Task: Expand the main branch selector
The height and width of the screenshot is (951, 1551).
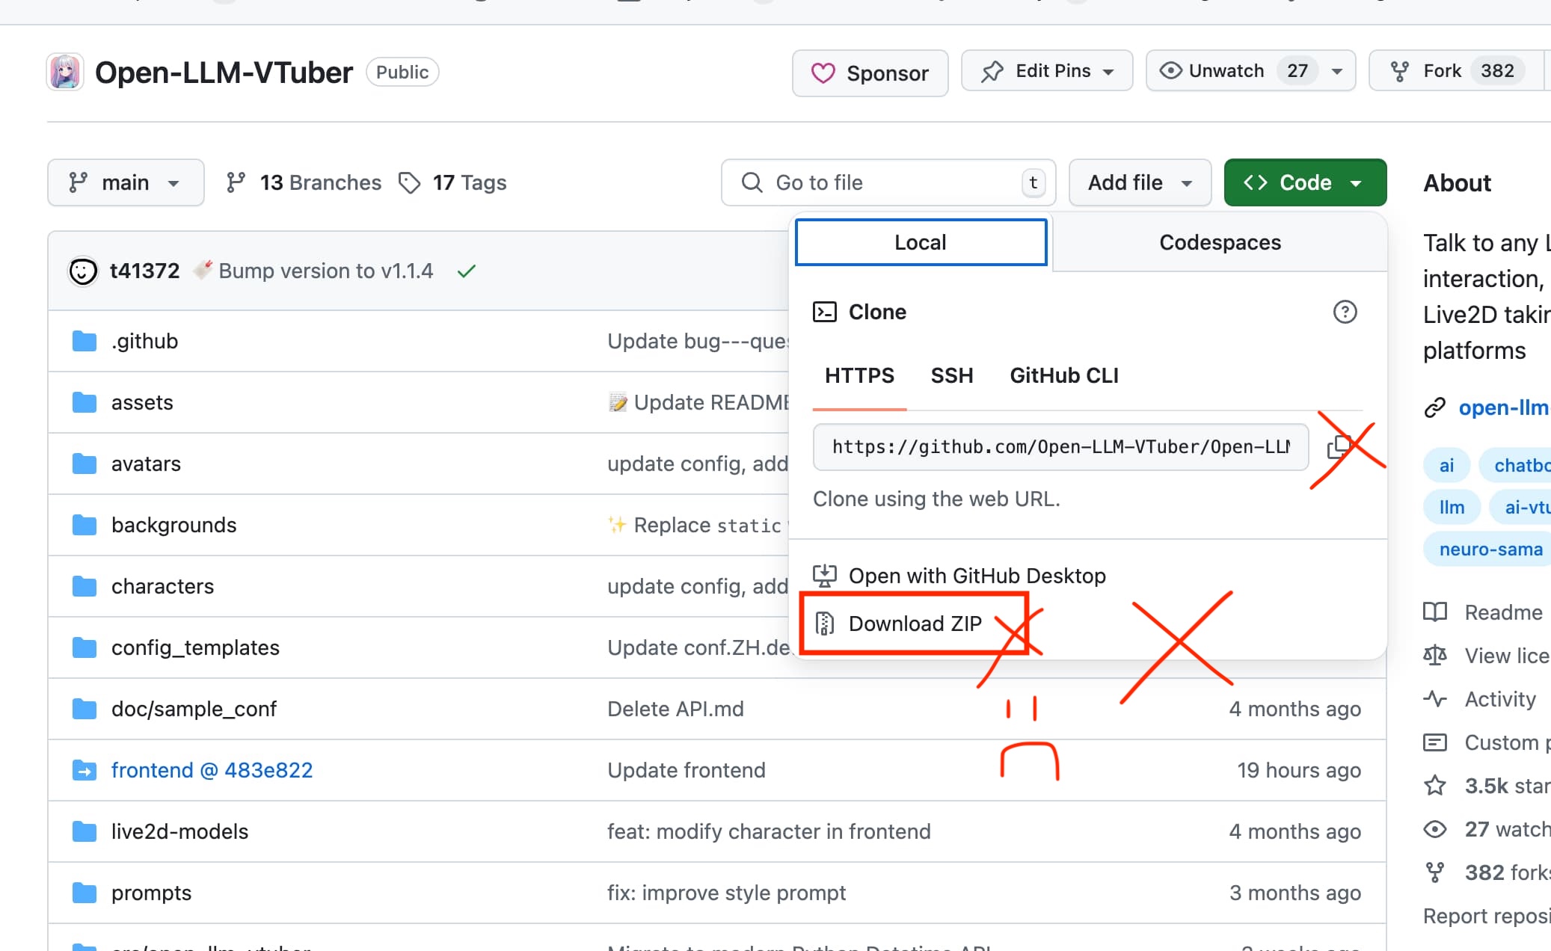Action: coord(126,182)
